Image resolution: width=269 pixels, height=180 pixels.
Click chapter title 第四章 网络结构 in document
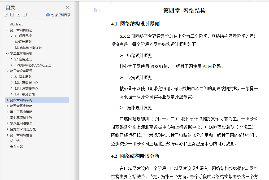click(x=184, y=10)
